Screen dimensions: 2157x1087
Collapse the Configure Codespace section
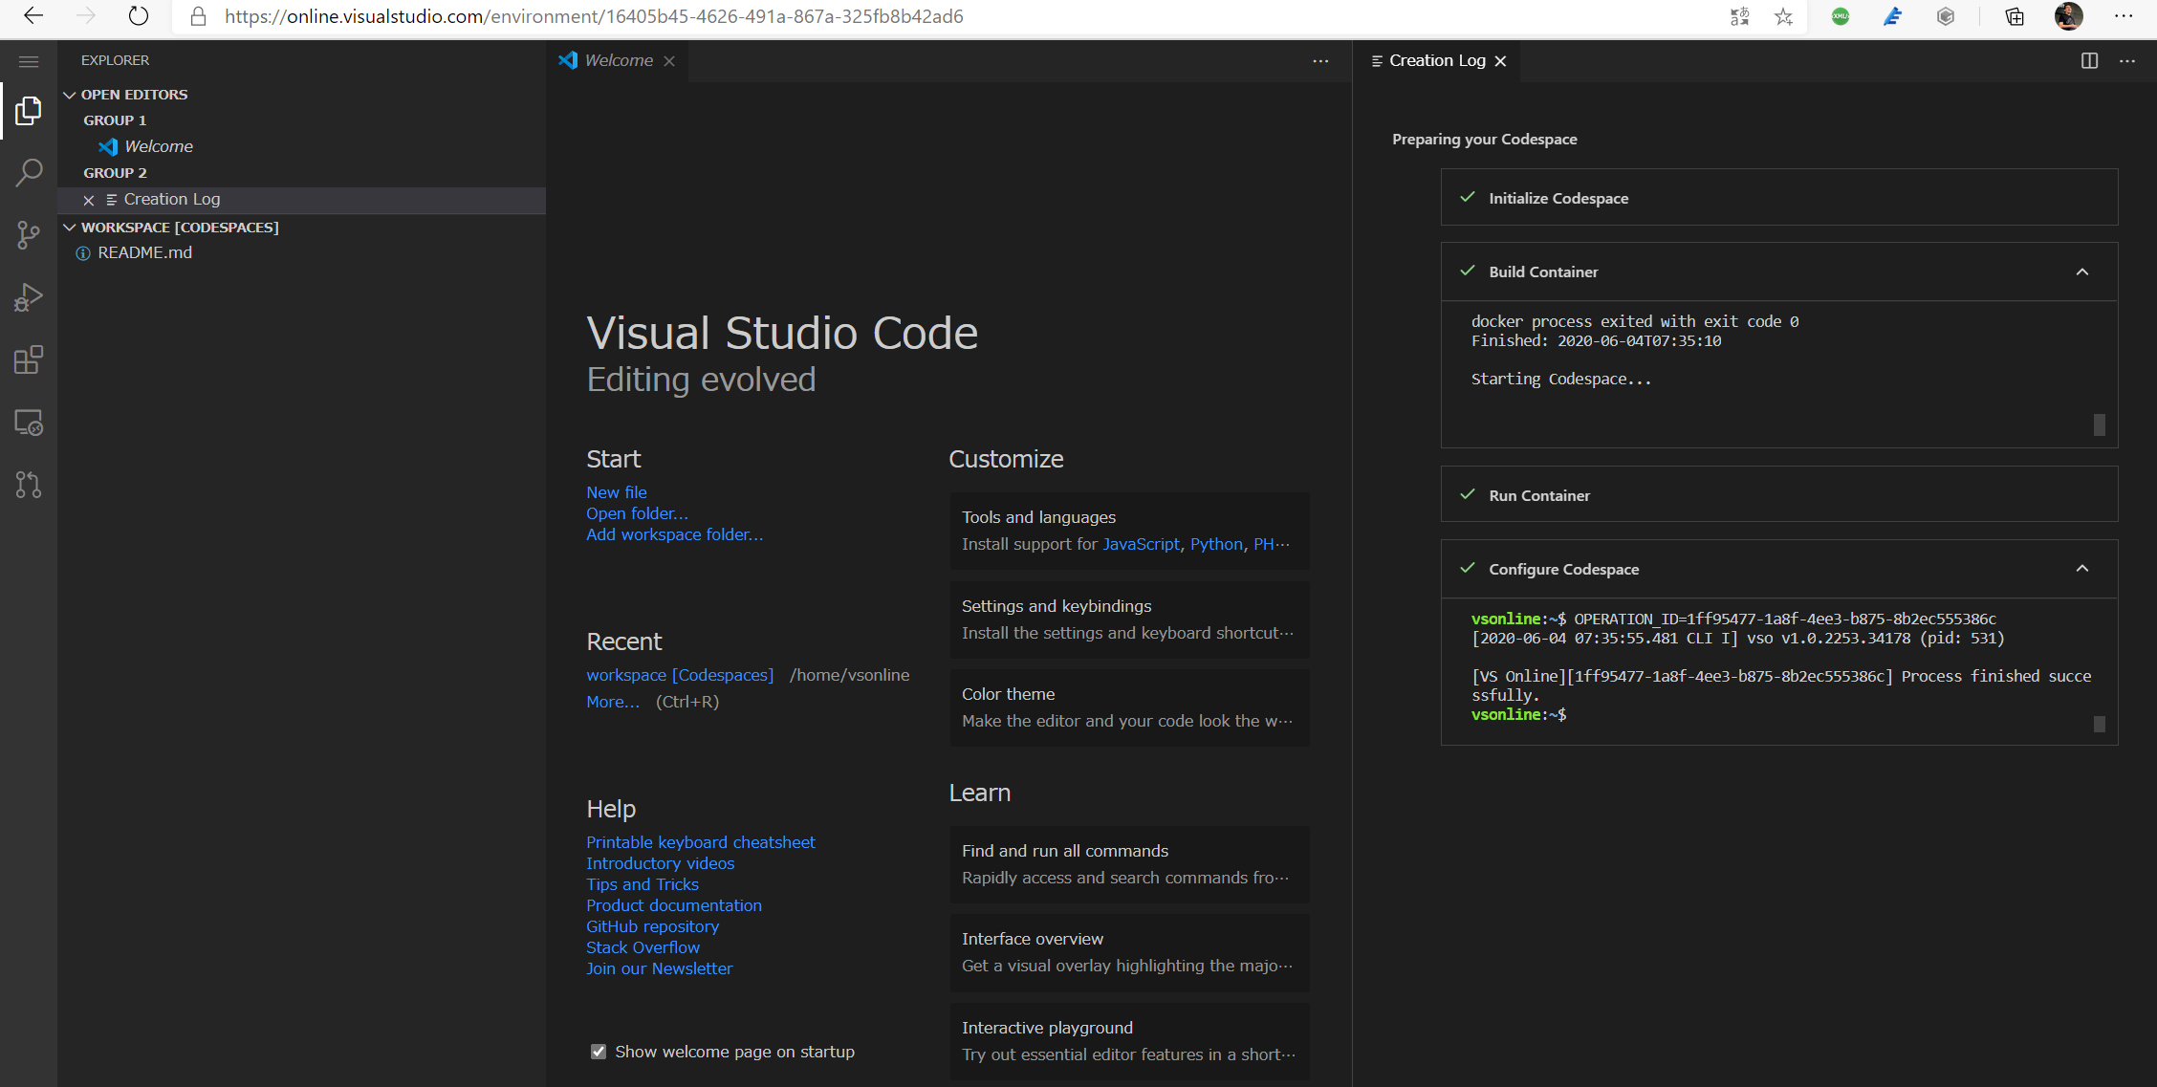coord(2081,569)
